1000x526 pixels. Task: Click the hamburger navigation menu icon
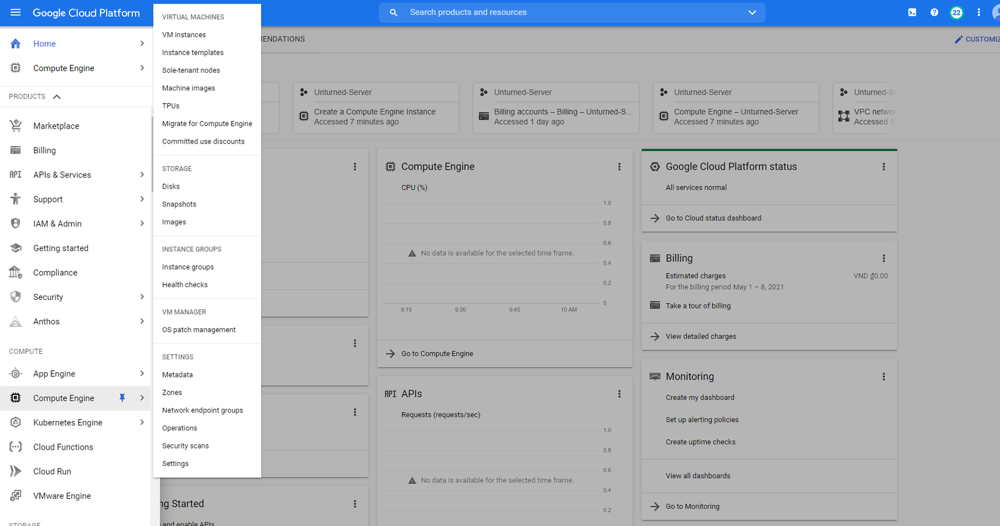(16, 13)
